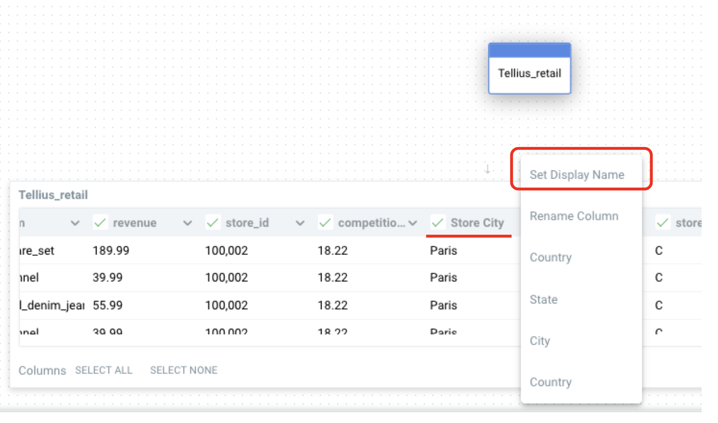
Task: Select City in the context menu
Action: [540, 341]
